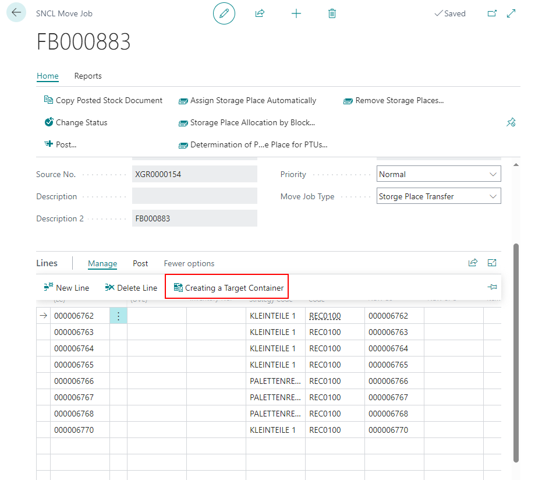The width and height of the screenshot is (542, 480).
Task: Expand the Move Job Type dropdown
Action: [x=438, y=196]
